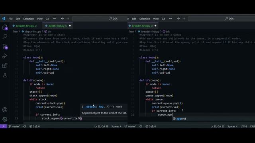Image resolution: width=255 pixels, height=143 pixels.
Task: Synchronize changes in left status bar
Action: (25, 126)
